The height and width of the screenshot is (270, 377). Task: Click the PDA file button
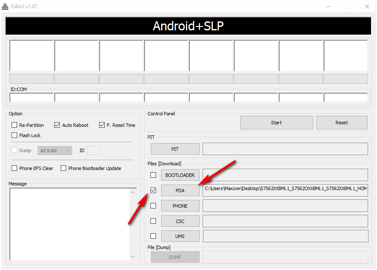(x=180, y=191)
